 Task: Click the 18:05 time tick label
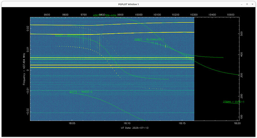coord(72,124)
